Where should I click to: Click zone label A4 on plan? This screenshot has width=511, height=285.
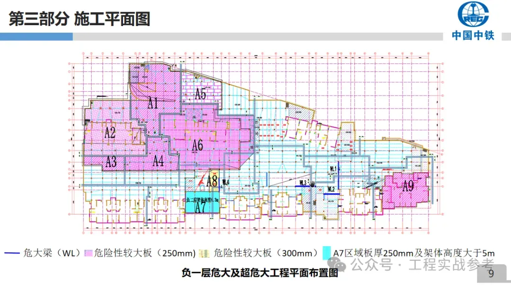158,161
